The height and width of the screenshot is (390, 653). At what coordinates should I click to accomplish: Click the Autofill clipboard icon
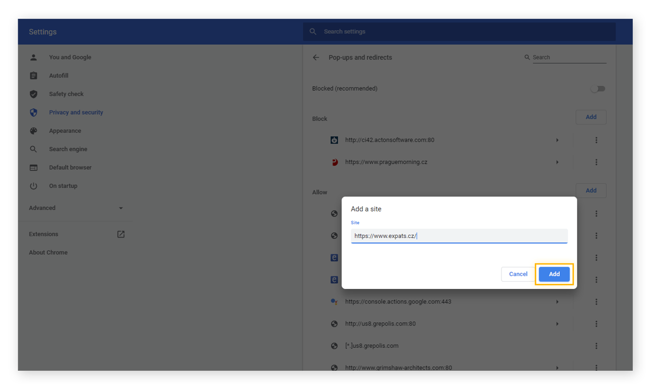(x=33, y=76)
